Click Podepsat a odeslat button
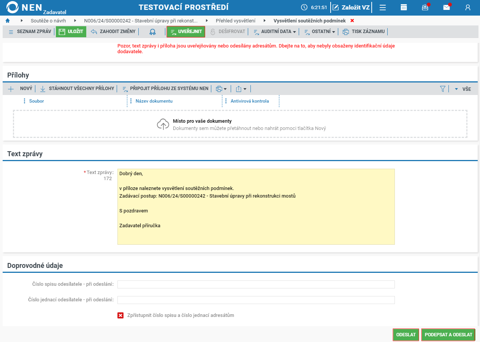Screen dimensions: 480x342 pos(448,335)
